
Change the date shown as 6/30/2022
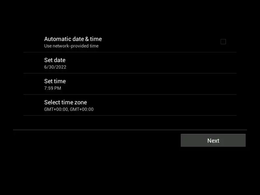(x=130, y=63)
